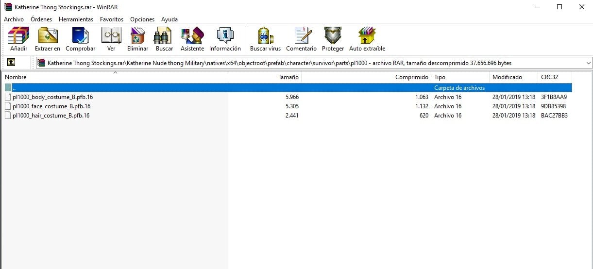Viewport: 593px width, 269px height.
Task: Click 'Carpeta de archivos' type cell
Action: [x=459, y=88]
